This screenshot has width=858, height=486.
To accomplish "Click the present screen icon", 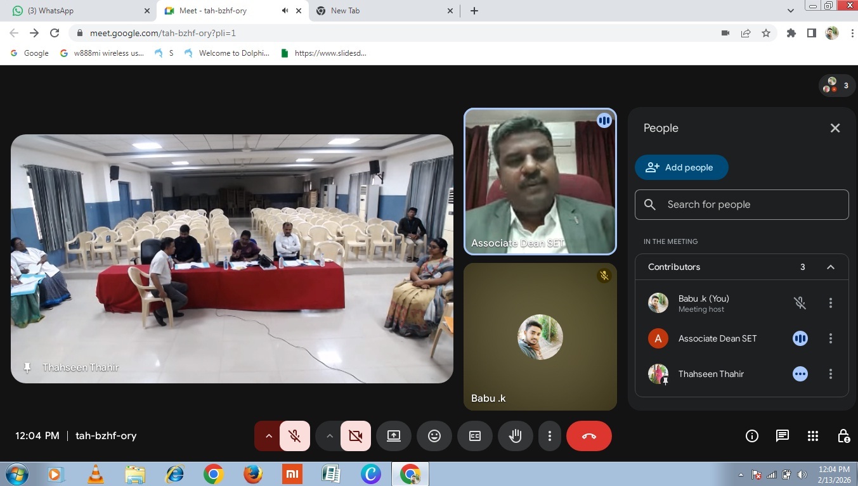I will 393,436.
